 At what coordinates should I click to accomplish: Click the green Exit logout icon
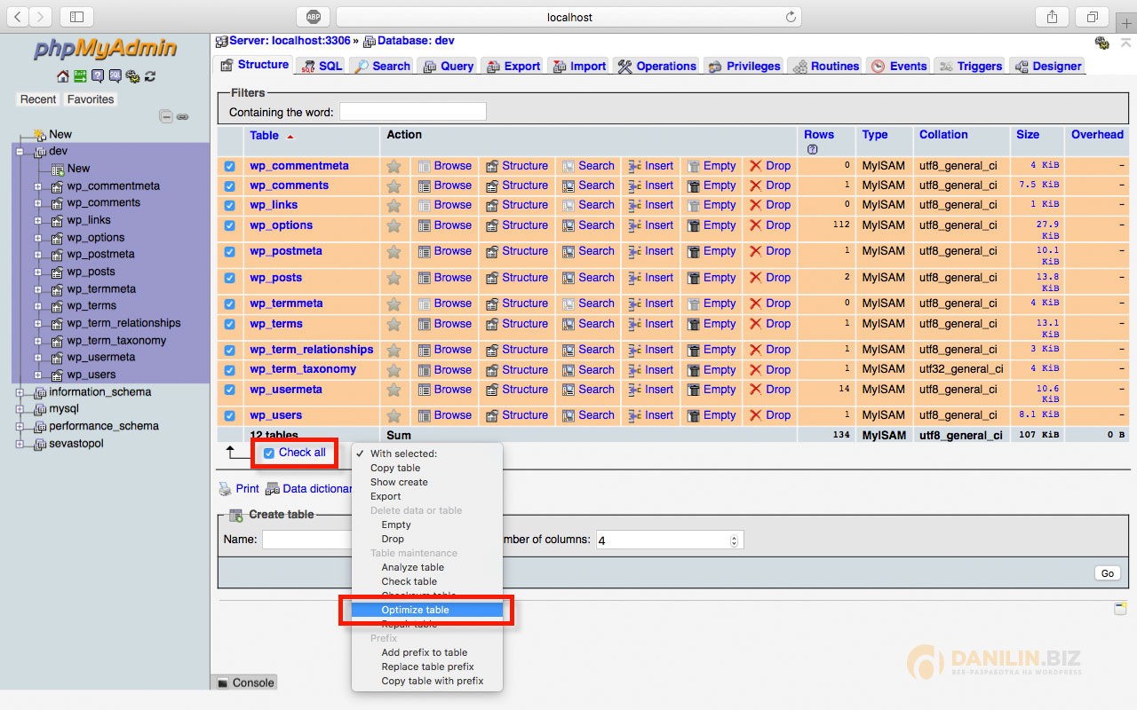click(x=80, y=76)
